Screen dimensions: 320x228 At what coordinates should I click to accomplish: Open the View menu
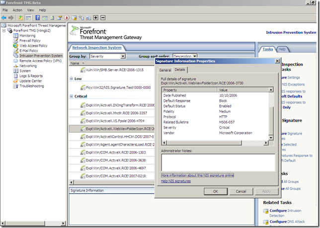pos(31,10)
